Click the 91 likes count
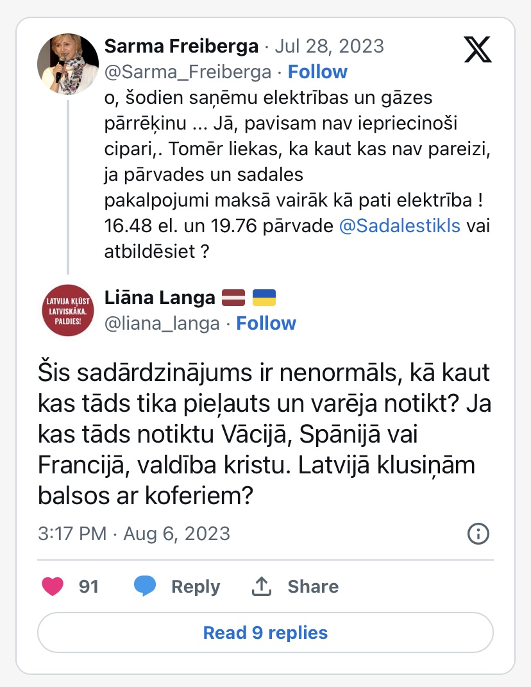 tap(88, 586)
